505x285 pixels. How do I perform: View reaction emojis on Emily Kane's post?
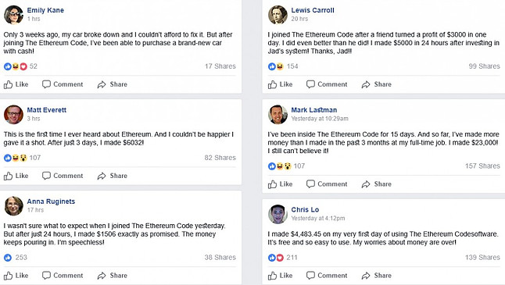click(x=16, y=66)
